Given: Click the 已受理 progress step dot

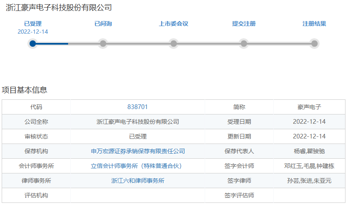Looking at the screenshot, I should pos(33,43).
